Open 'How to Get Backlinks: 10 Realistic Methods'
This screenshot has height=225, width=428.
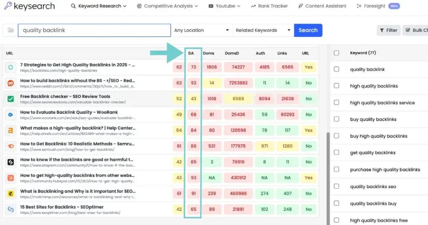click(x=77, y=144)
